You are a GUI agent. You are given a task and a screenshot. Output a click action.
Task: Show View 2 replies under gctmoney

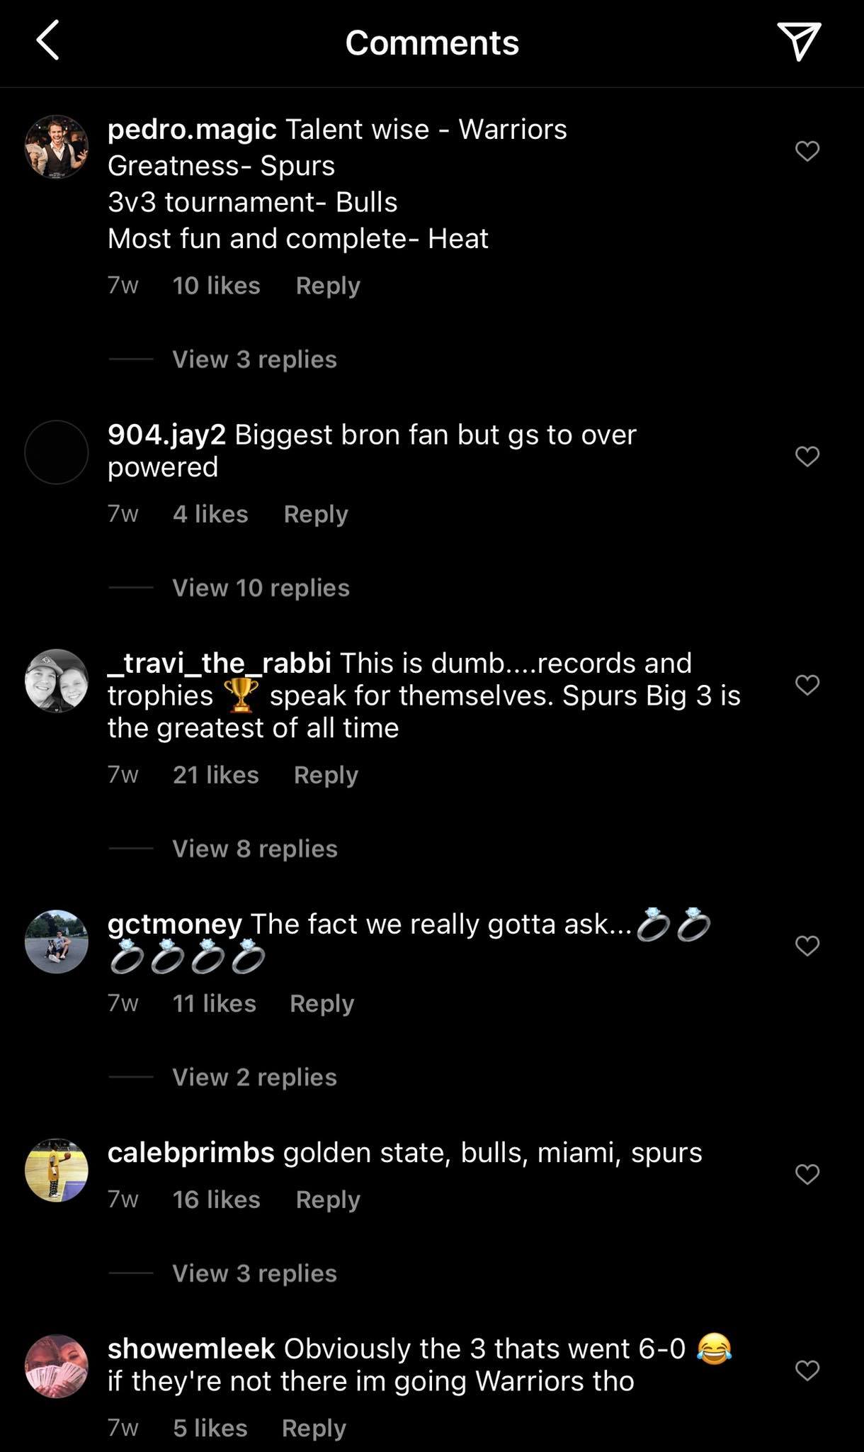tap(254, 1077)
